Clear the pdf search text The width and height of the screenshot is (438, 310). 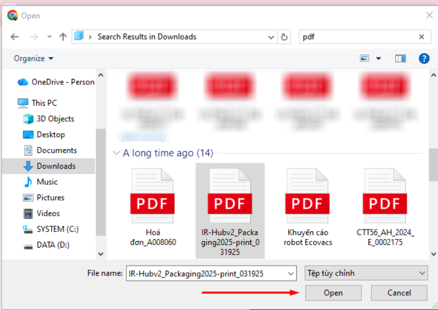point(422,37)
